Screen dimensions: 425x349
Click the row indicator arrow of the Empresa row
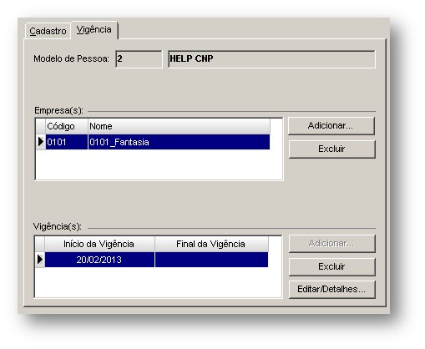point(41,142)
